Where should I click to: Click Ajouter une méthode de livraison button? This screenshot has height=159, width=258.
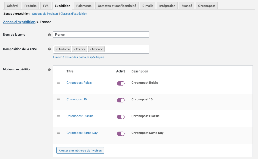point(80,151)
